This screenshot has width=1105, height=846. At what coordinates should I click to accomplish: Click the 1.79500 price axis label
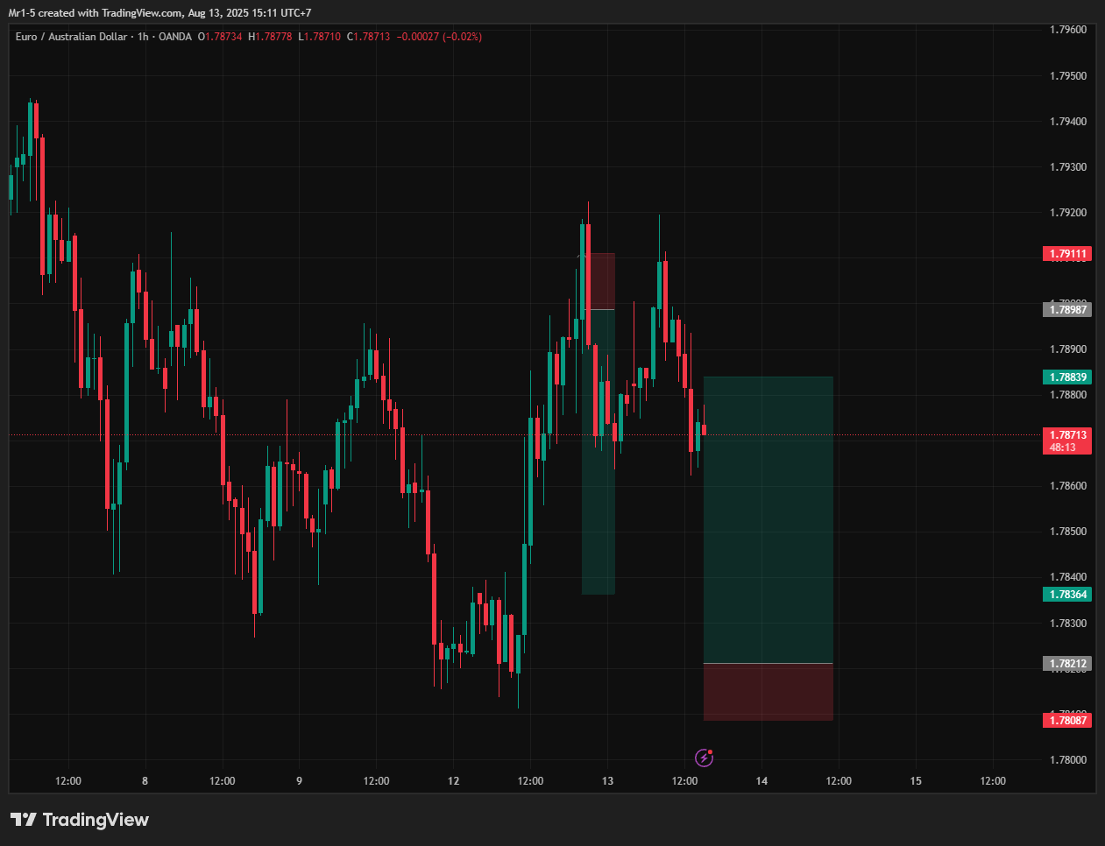[x=1068, y=76]
